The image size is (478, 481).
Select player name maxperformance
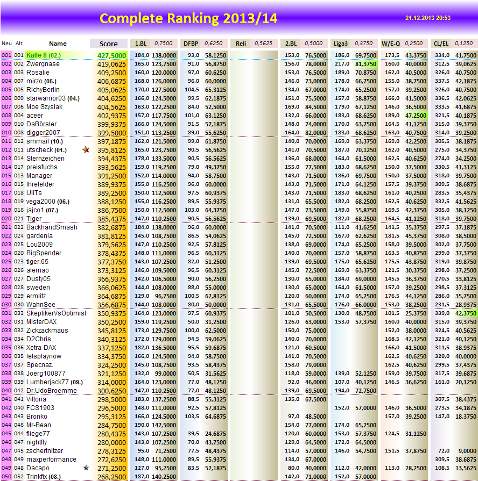point(51,459)
